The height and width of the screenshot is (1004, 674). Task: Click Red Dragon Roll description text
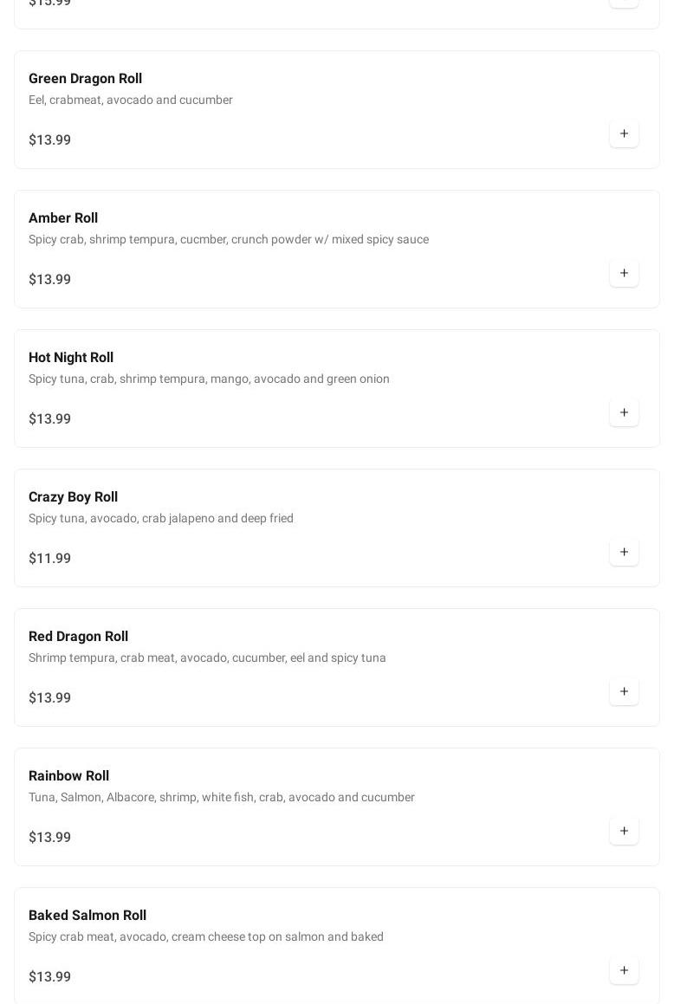tap(207, 658)
